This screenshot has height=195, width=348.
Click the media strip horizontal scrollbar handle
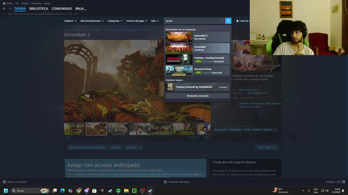(194, 138)
